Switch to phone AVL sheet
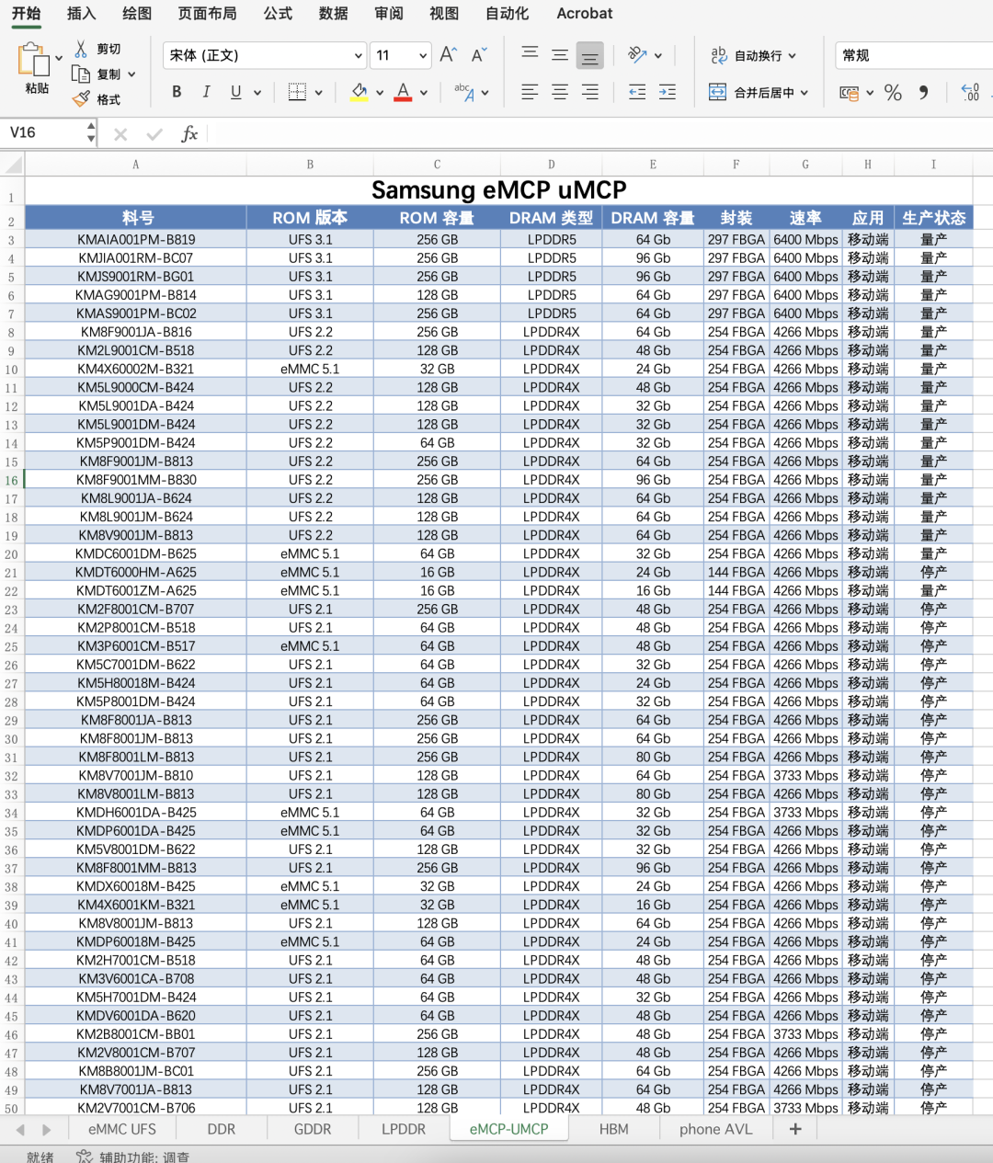This screenshot has width=993, height=1163. click(x=716, y=1129)
